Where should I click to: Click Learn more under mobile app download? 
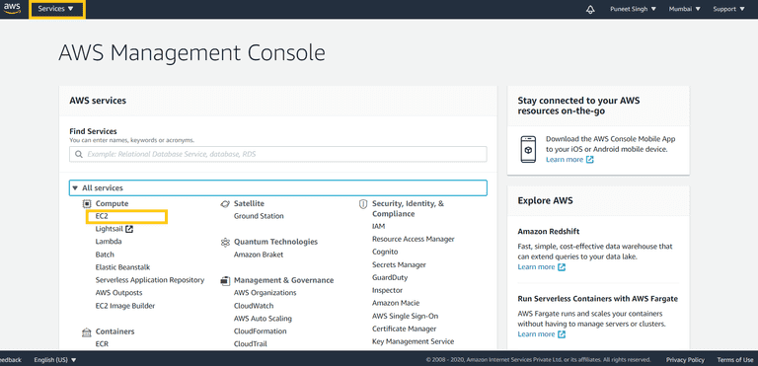[565, 160]
